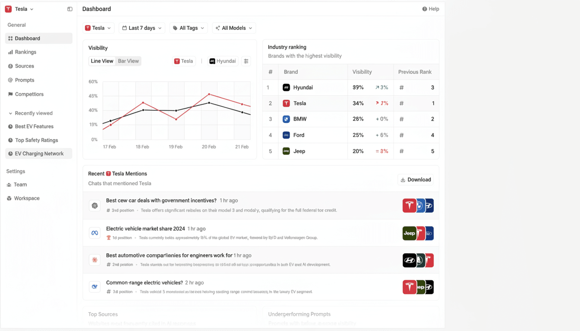This screenshot has width=580, height=331.
Task: Open the Last 7 days dropdown
Action: pos(142,28)
